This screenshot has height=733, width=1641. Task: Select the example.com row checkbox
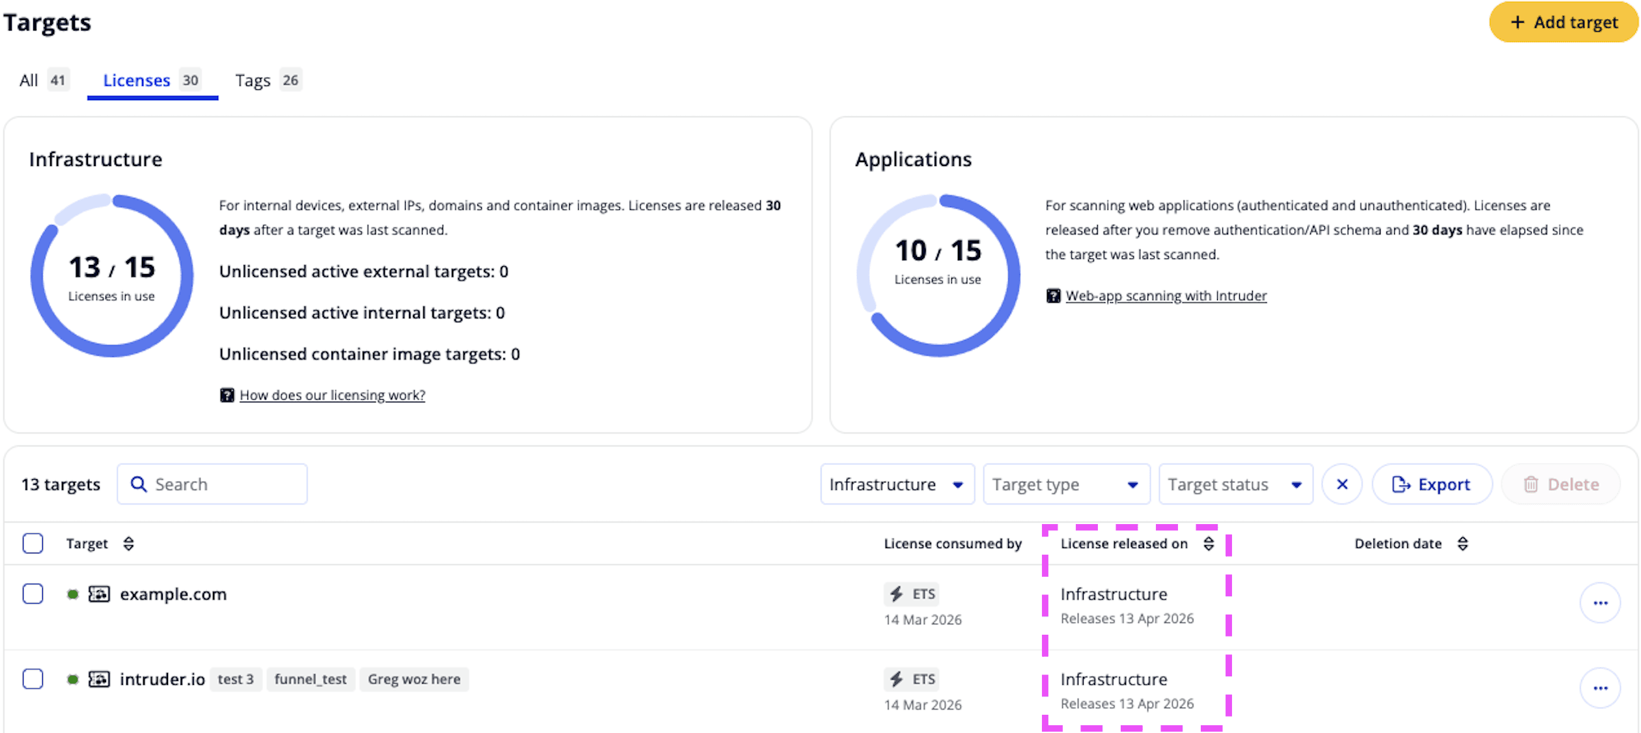click(33, 594)
